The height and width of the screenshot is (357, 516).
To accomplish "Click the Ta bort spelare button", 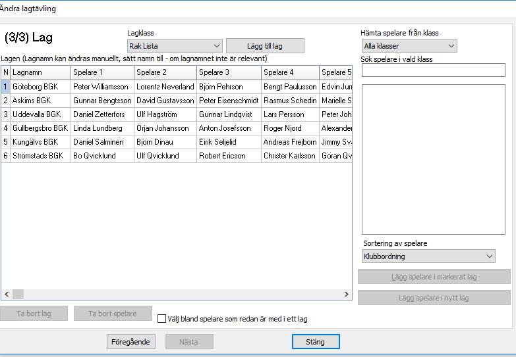I will tap(113, 314).
